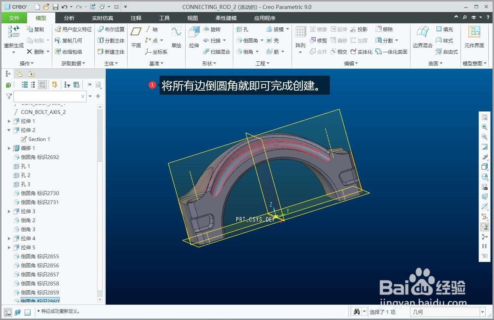This screenshot has width=494, height=320.
Task: Click 复制几何 button
Action: [68, 41]
